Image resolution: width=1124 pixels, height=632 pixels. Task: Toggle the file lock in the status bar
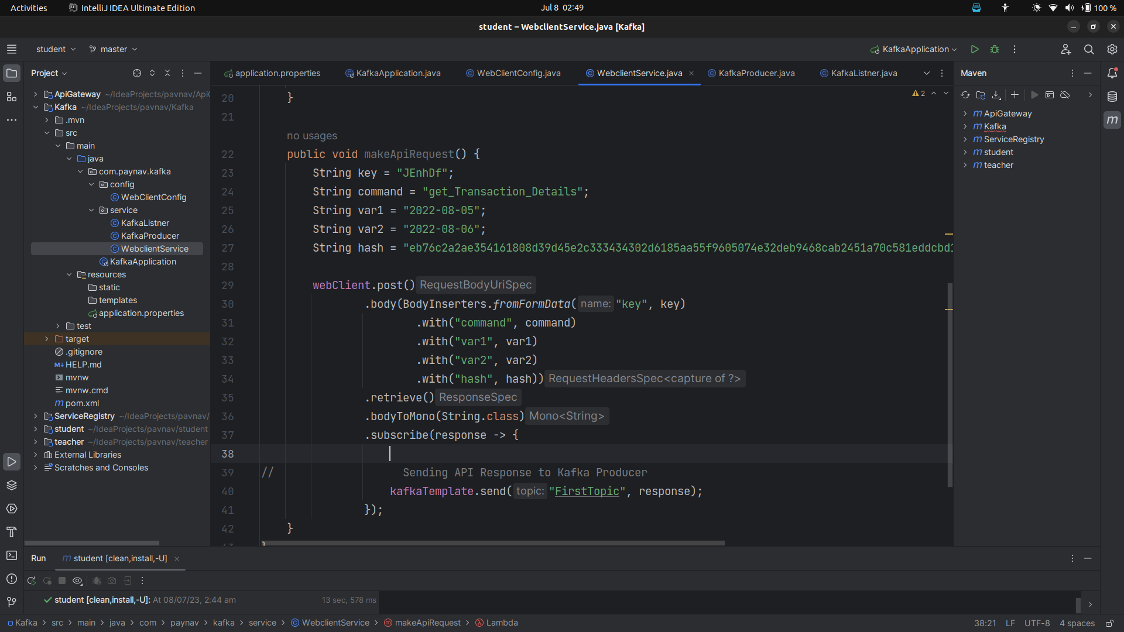coord(1111,623)
